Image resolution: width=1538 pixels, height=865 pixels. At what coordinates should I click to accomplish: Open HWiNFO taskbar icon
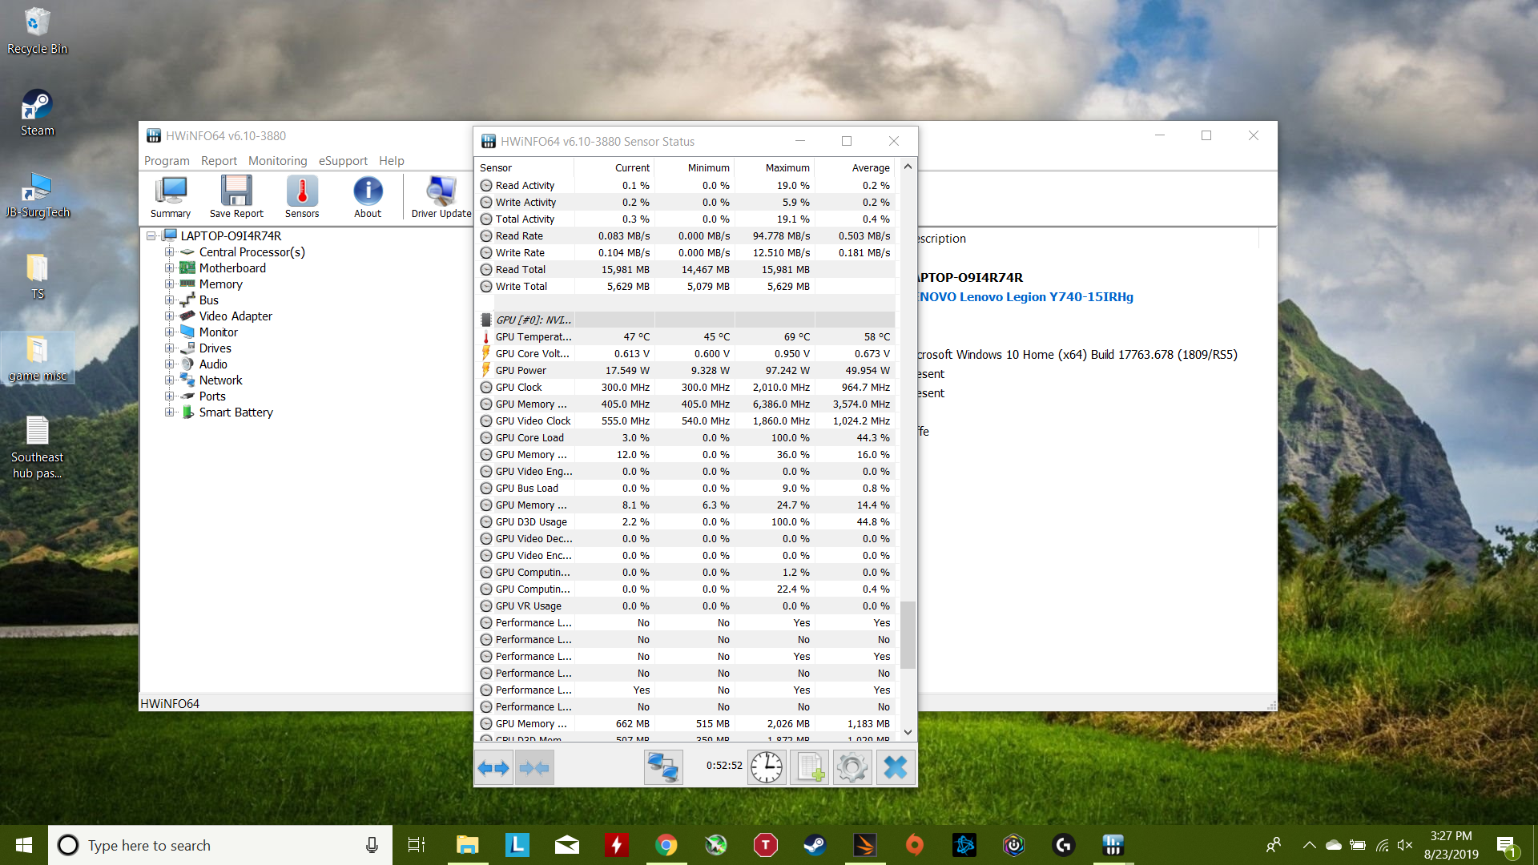click(1113, 845)
